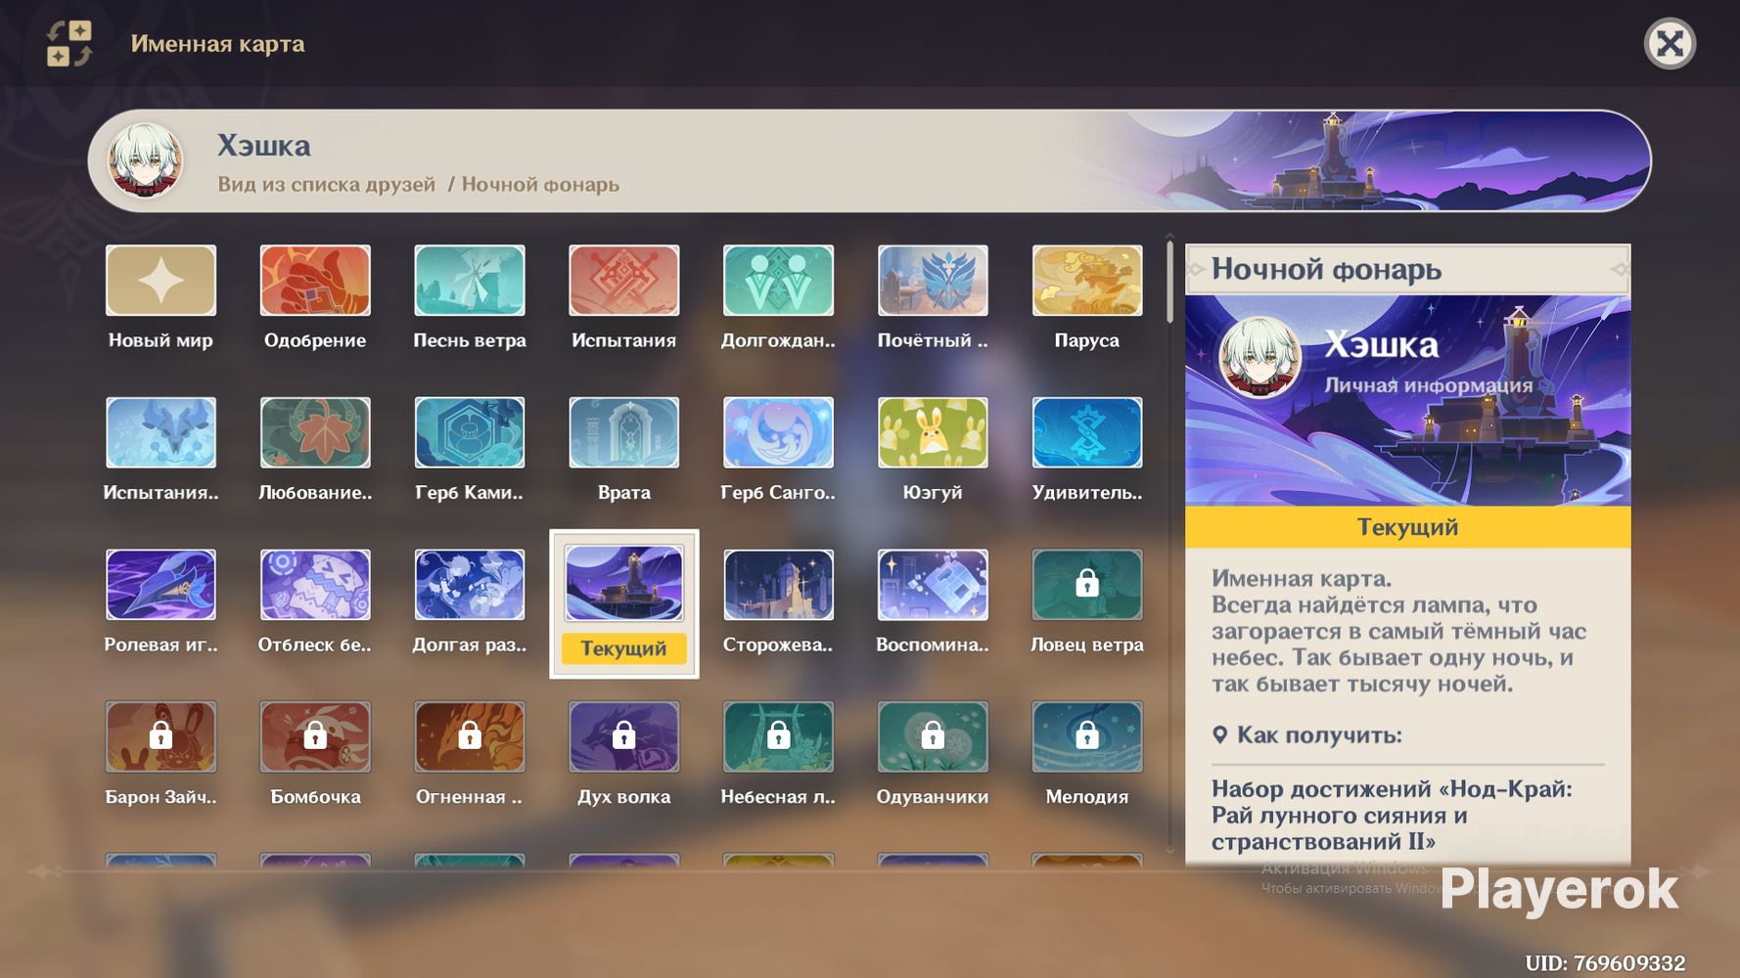Select the locked Бомбочка namecard

(315, 736)
